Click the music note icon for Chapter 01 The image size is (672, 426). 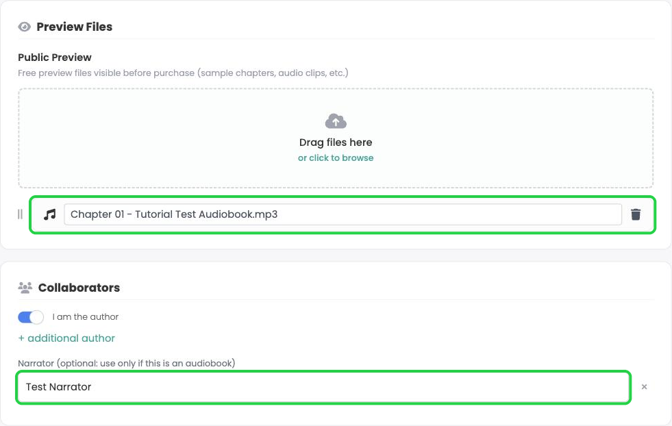coord(50,214)
